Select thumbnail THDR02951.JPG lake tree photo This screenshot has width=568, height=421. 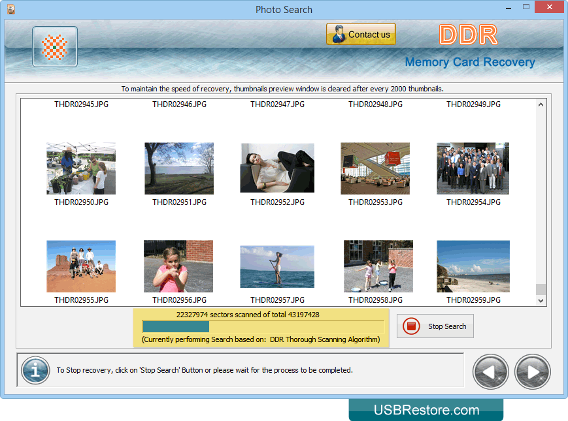coord(179,168)
